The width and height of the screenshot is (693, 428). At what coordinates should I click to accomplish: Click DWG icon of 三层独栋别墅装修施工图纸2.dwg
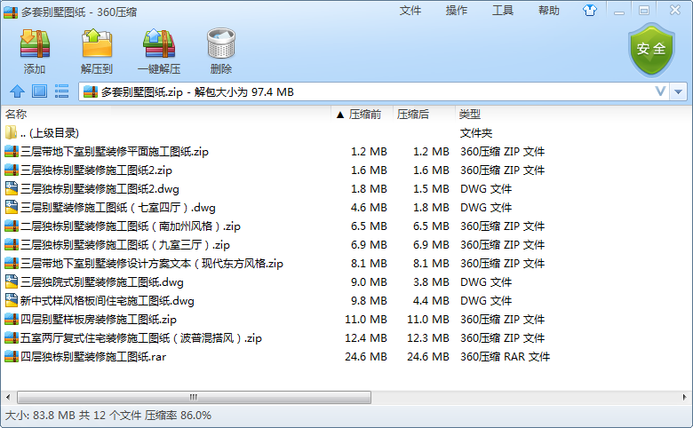(12, 188)
